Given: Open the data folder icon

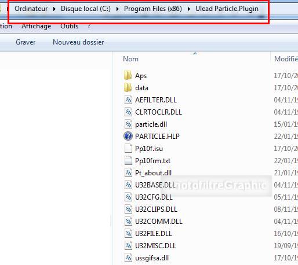Looking at the screenshot, I should (x=128, y=87).
